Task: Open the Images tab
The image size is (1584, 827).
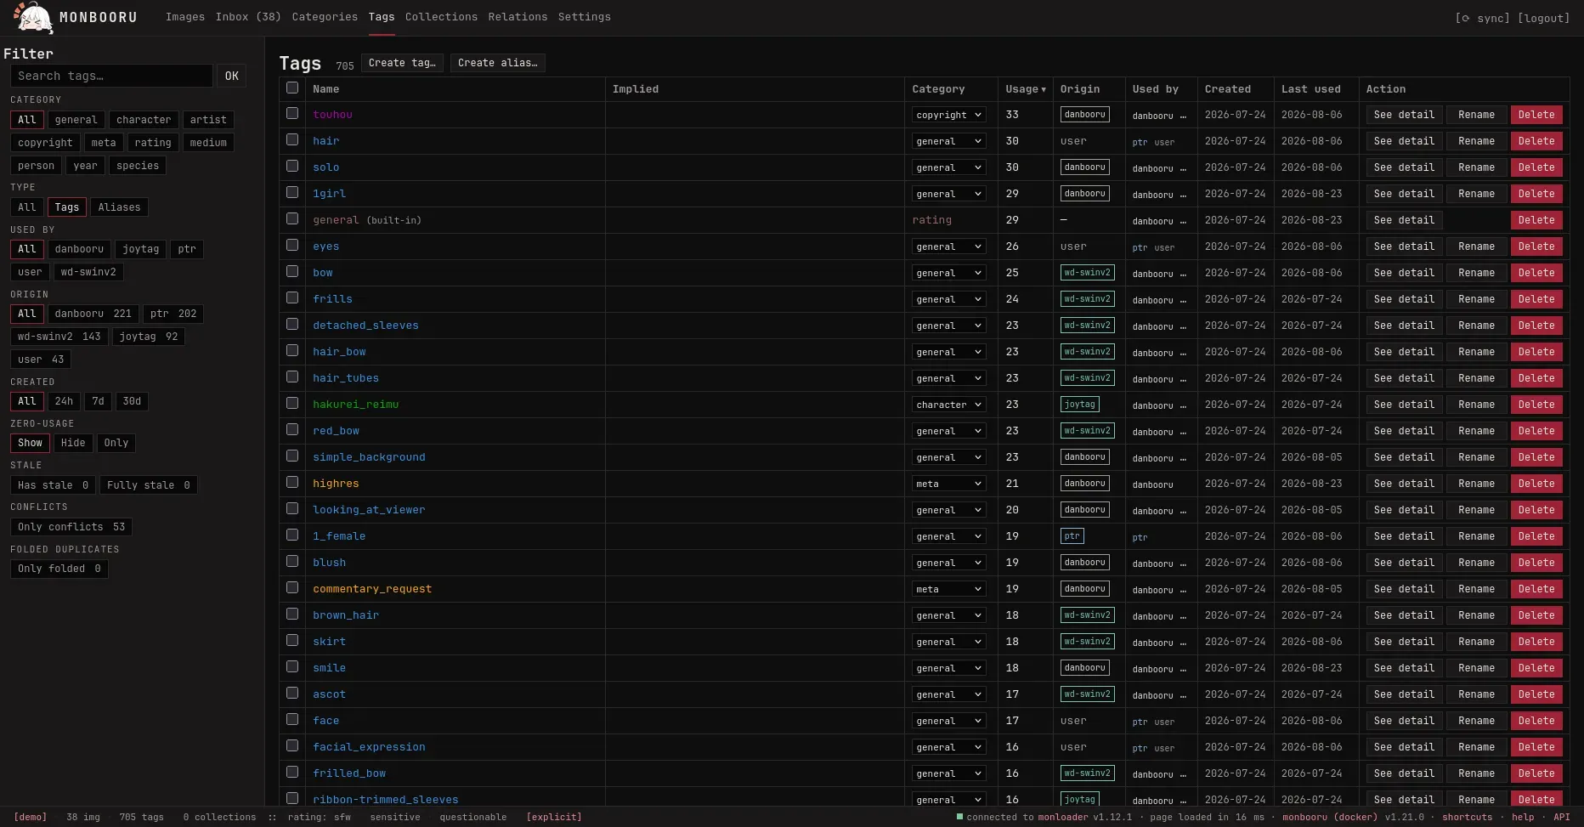Action: (185, 17)
